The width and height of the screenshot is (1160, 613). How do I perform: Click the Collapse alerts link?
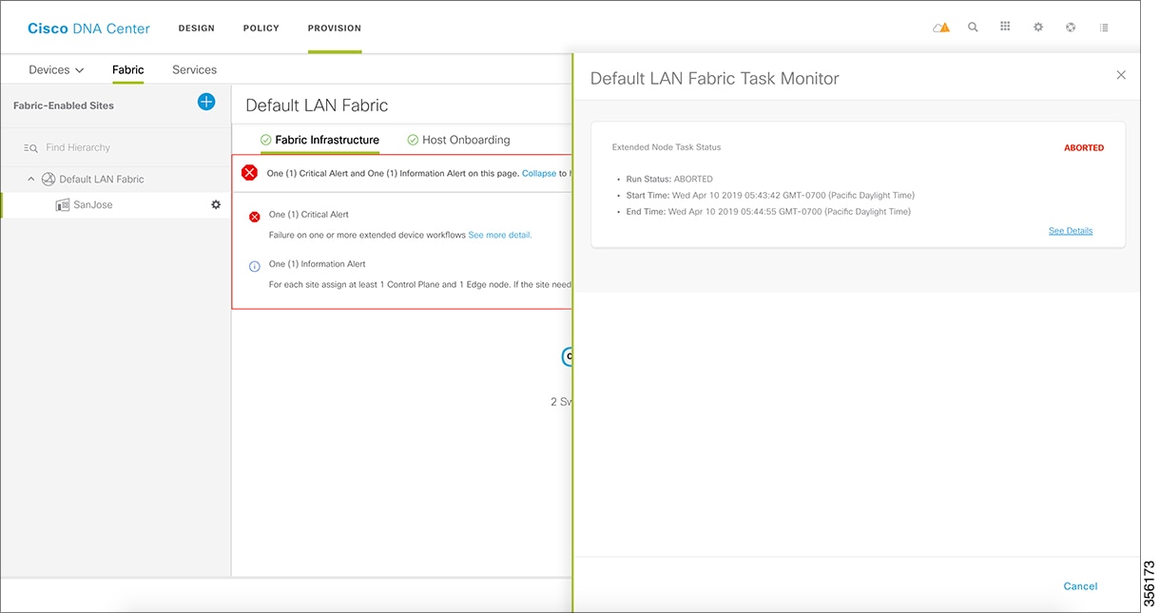[x=539, y=173]
